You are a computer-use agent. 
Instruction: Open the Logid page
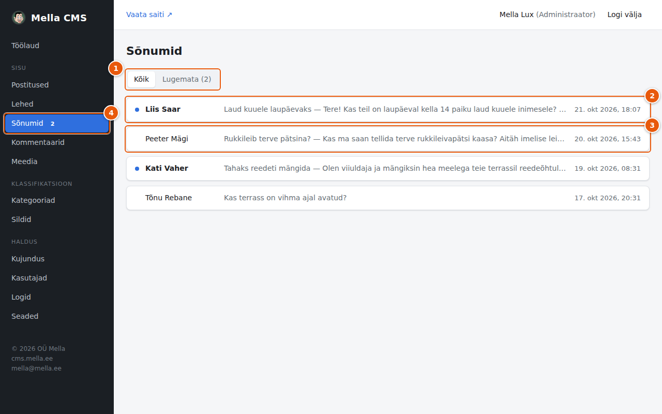[x=57, y=297]
